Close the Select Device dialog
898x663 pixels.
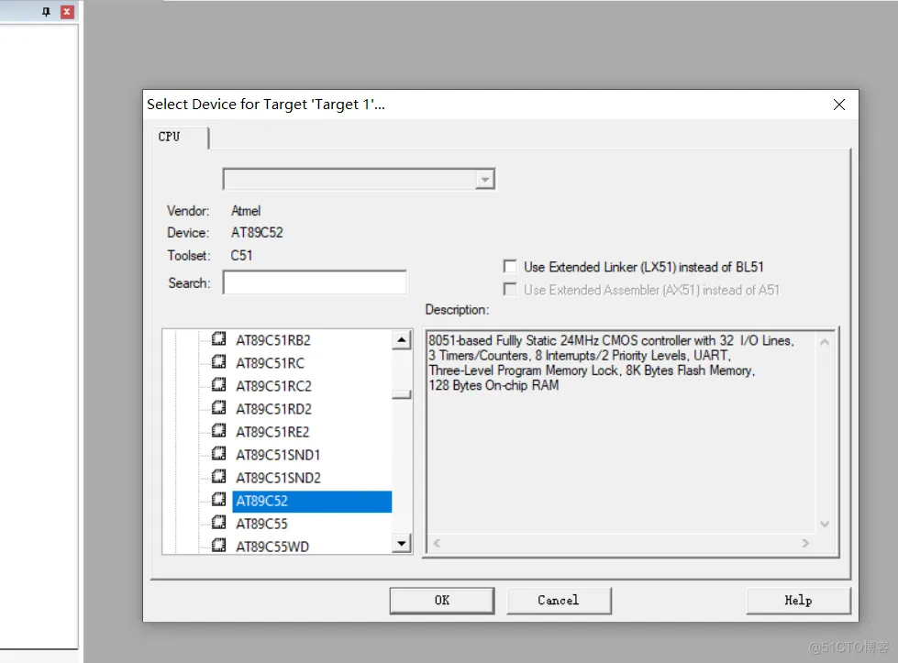tap(839, 105)
